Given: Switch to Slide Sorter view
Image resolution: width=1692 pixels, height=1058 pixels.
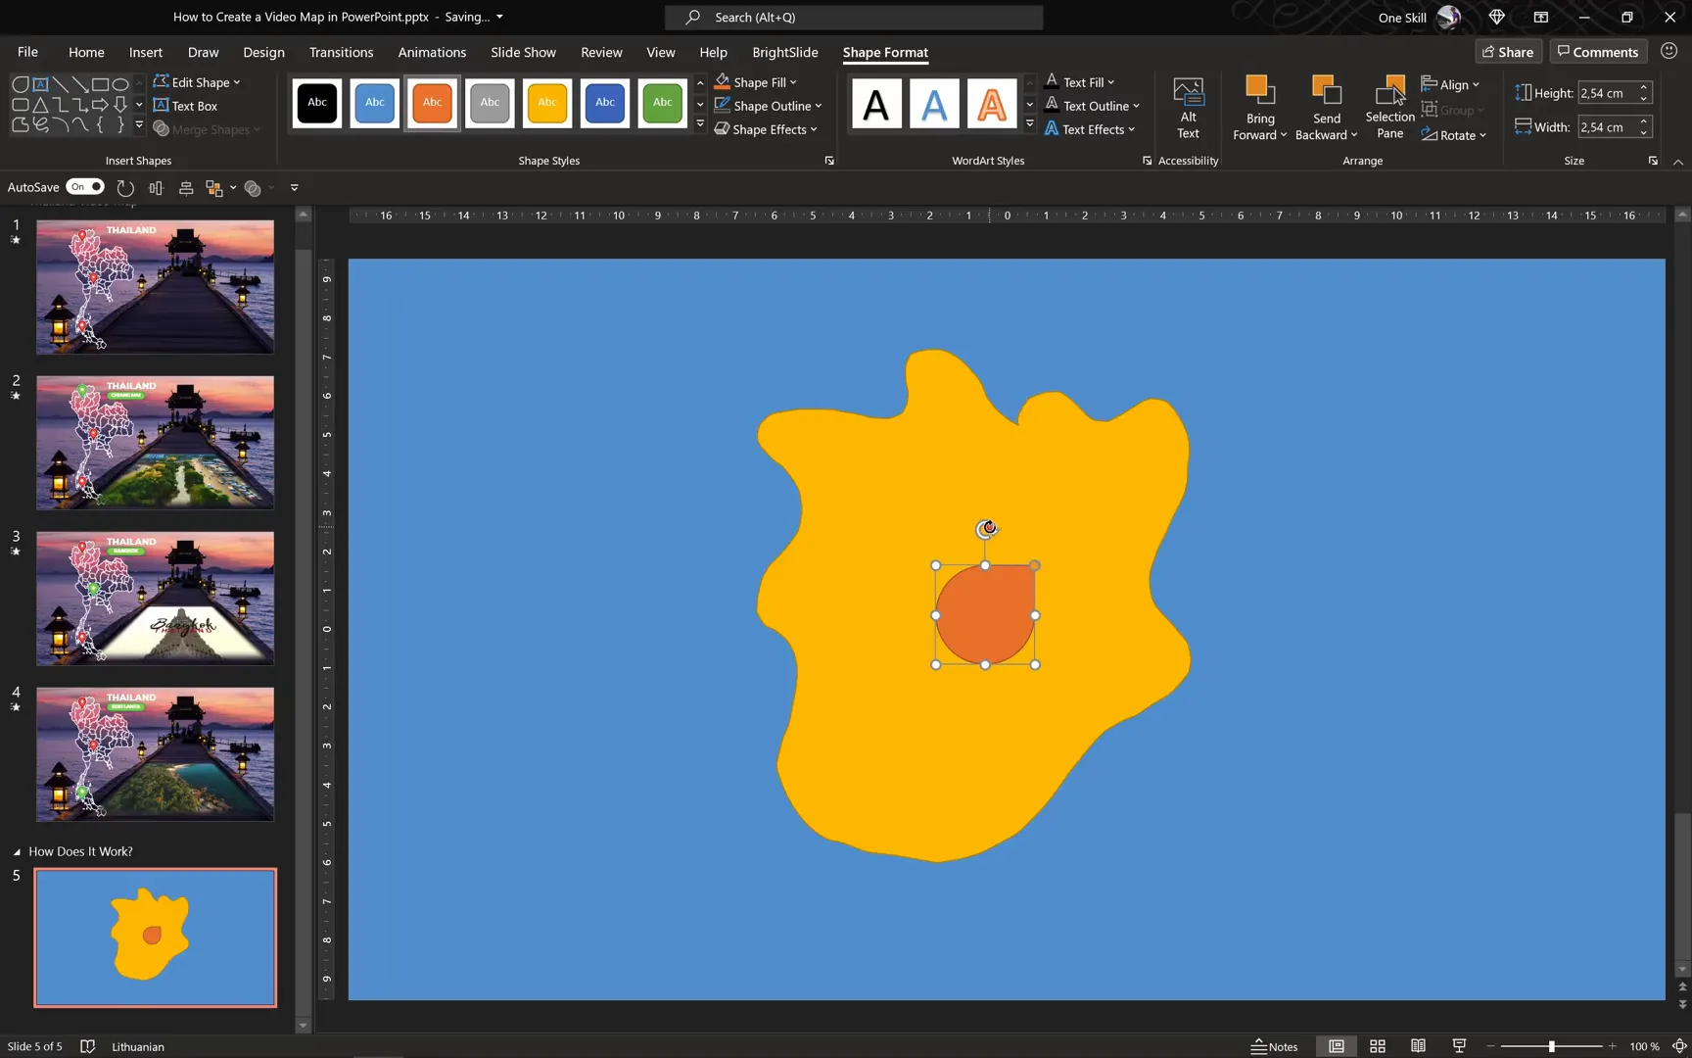Looking at the screenshot, I should pyautogui.click(x=1378, y=1046).
